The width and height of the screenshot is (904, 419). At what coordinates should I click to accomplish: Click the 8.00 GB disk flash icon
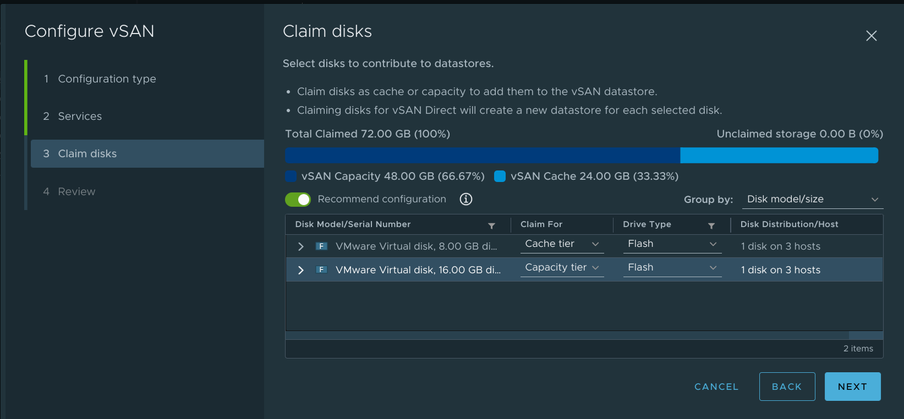click(x=321, y=246)
